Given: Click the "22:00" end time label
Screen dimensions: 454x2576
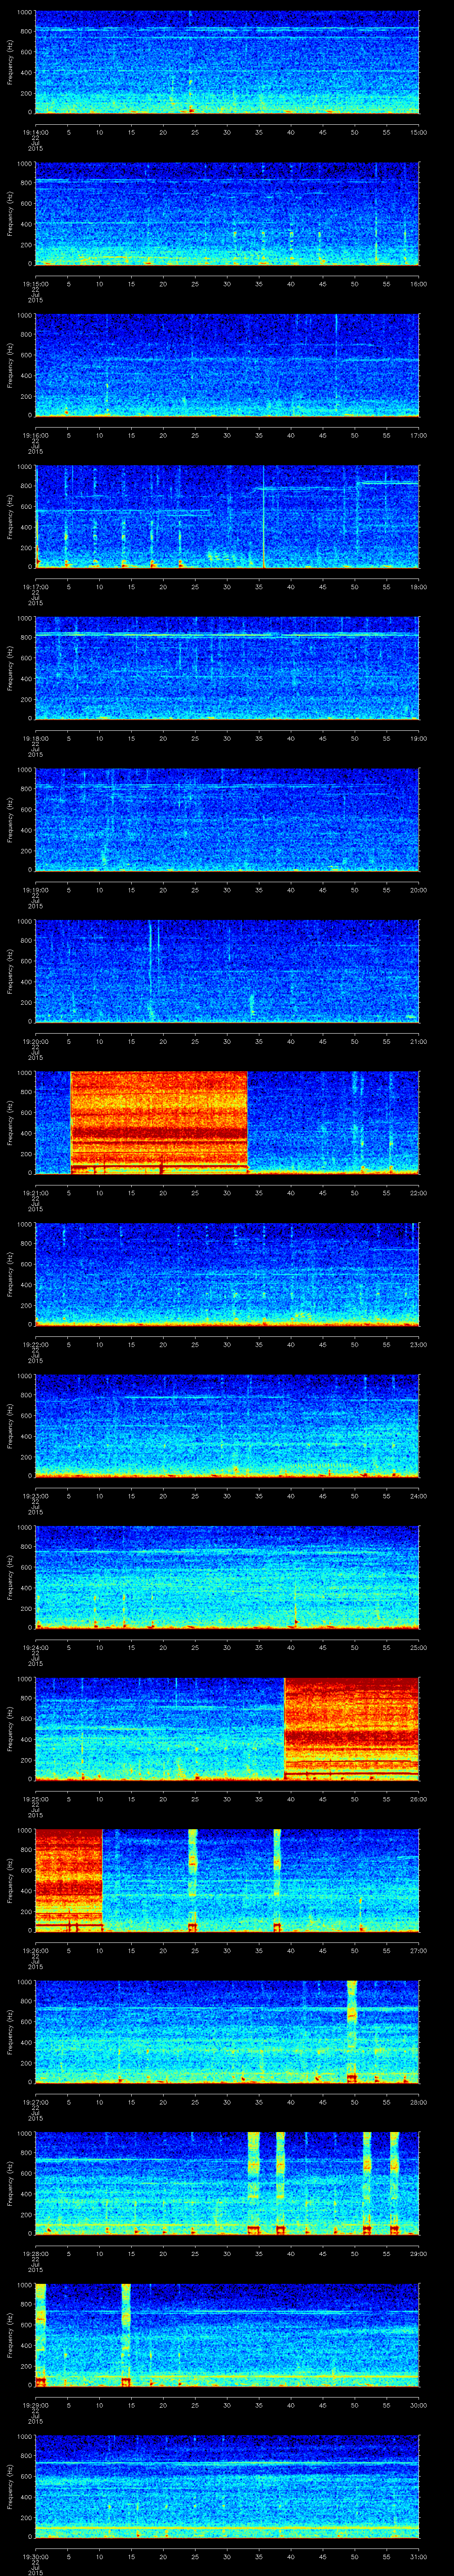Looking at the screenshot, I should pyautogui.click(x=418, y=1192).
